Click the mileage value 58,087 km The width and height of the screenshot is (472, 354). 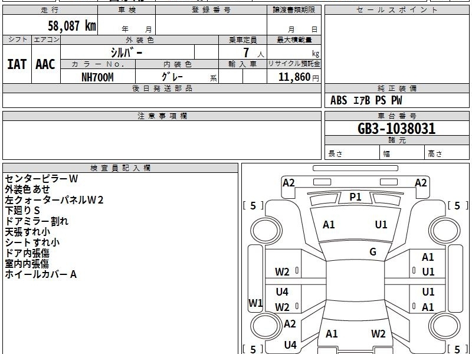pyautogui.click(x=72, y=26)
